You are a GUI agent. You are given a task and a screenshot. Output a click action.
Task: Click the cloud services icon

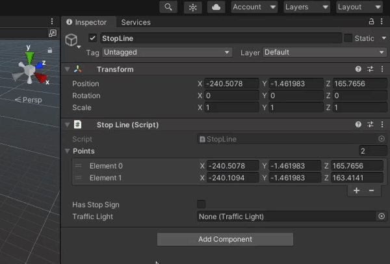pos(216,7)
